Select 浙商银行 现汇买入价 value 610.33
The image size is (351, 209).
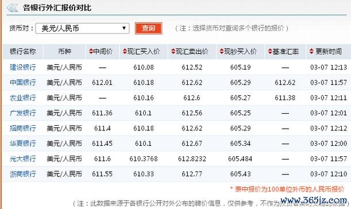pyautogui.click(x=144, y=174)
